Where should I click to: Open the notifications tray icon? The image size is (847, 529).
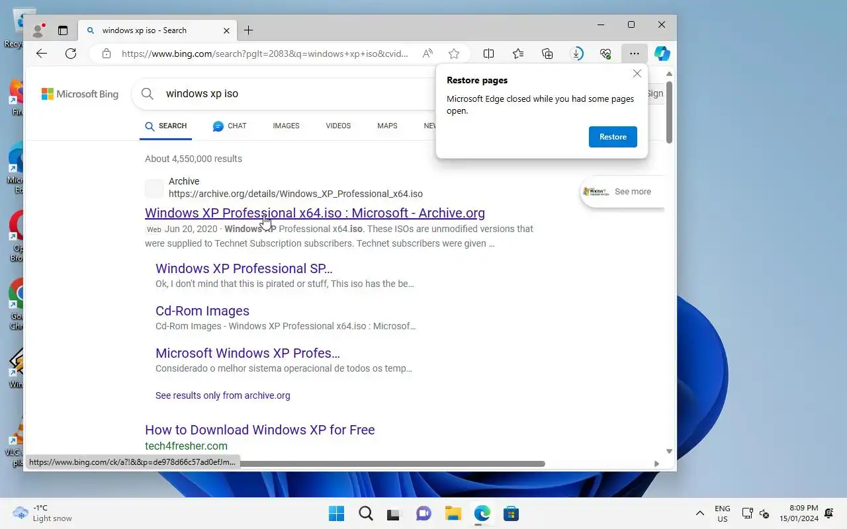click(x=829, y=514)
